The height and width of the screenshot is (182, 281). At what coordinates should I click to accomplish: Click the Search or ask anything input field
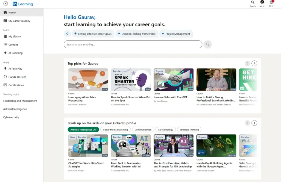[x=133, y=44]
